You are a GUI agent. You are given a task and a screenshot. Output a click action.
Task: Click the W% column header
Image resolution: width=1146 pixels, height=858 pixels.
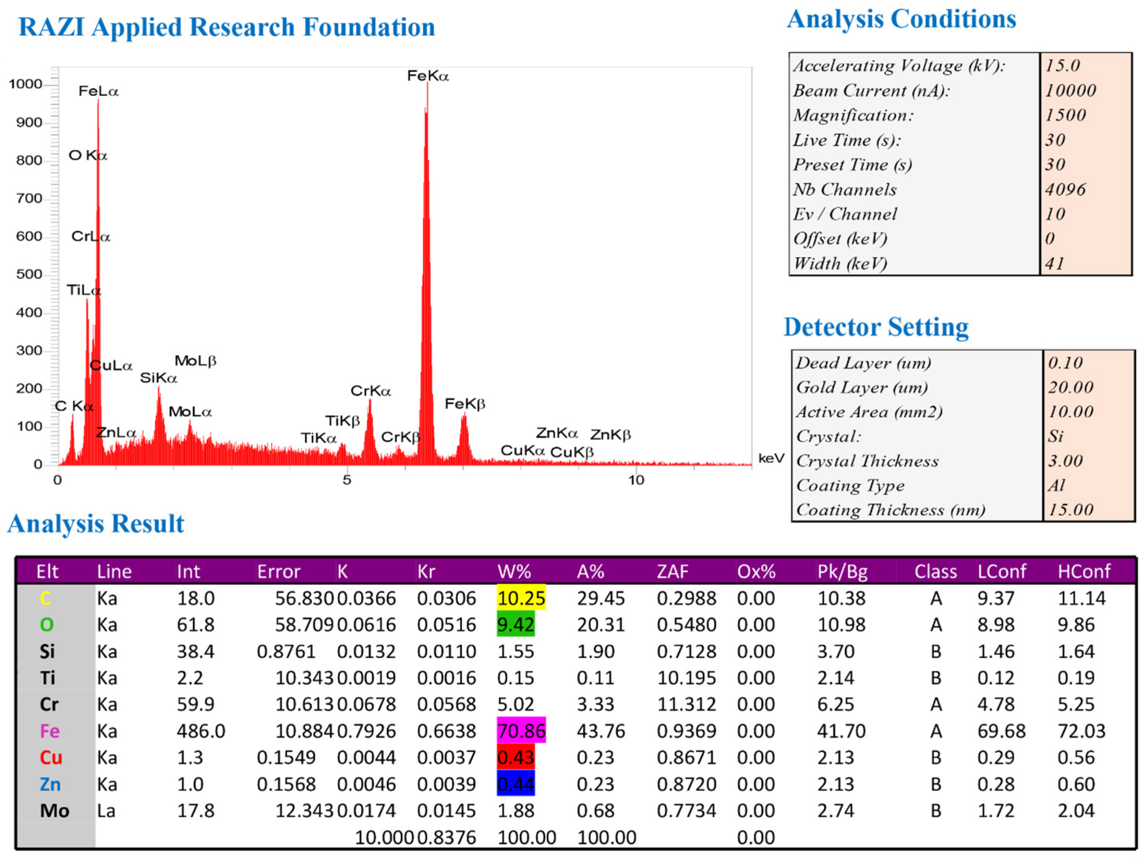pyautogui.click(x=514, y=571)
